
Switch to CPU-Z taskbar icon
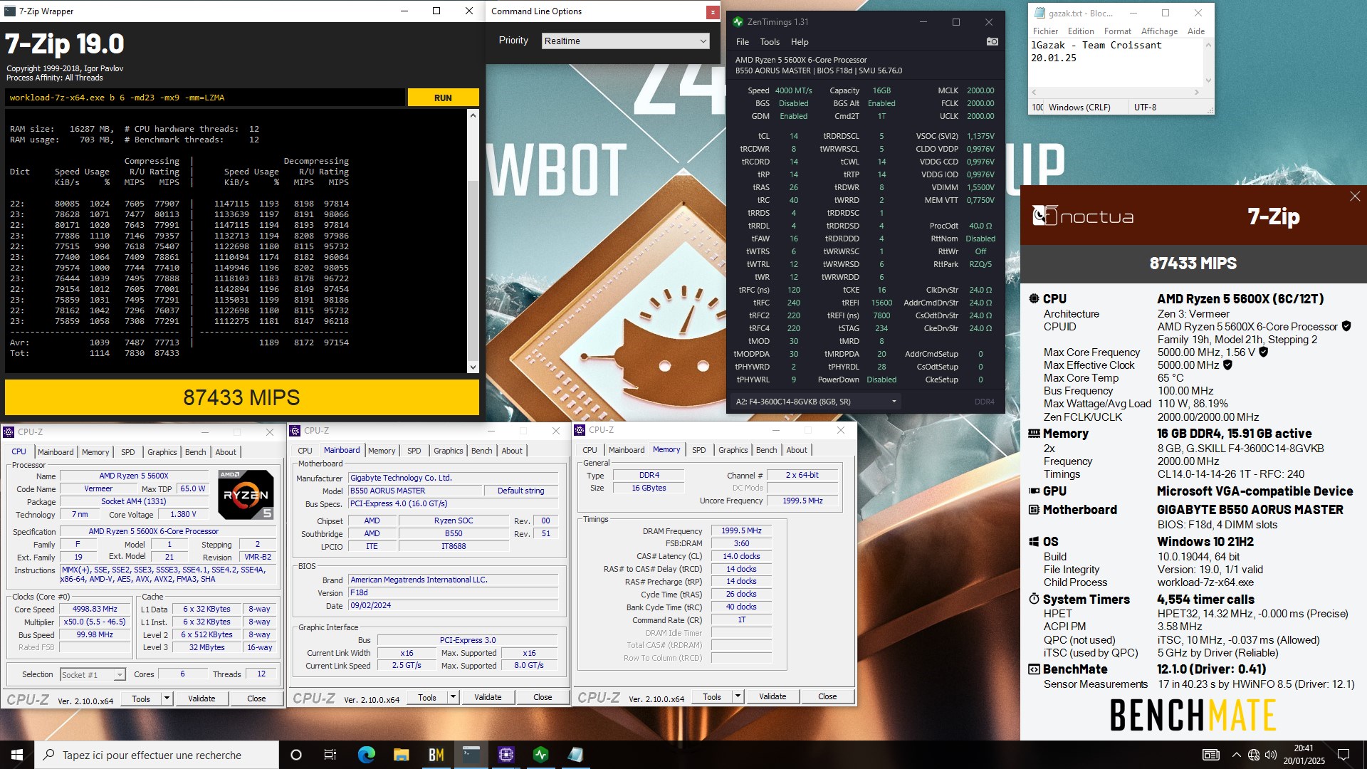pos(506,755)
